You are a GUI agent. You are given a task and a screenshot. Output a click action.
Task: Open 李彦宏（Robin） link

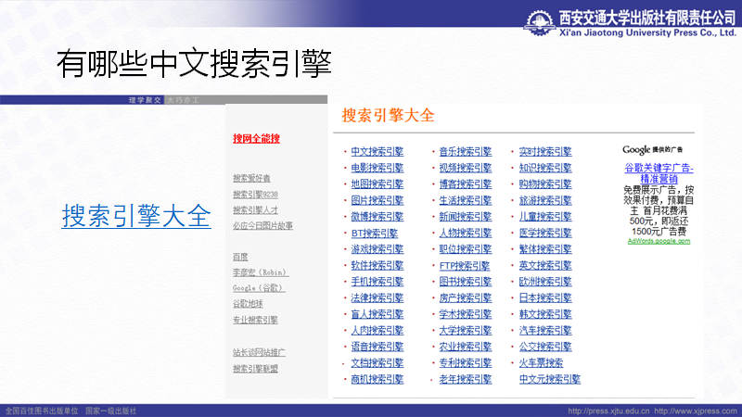[x=261, y=272]
